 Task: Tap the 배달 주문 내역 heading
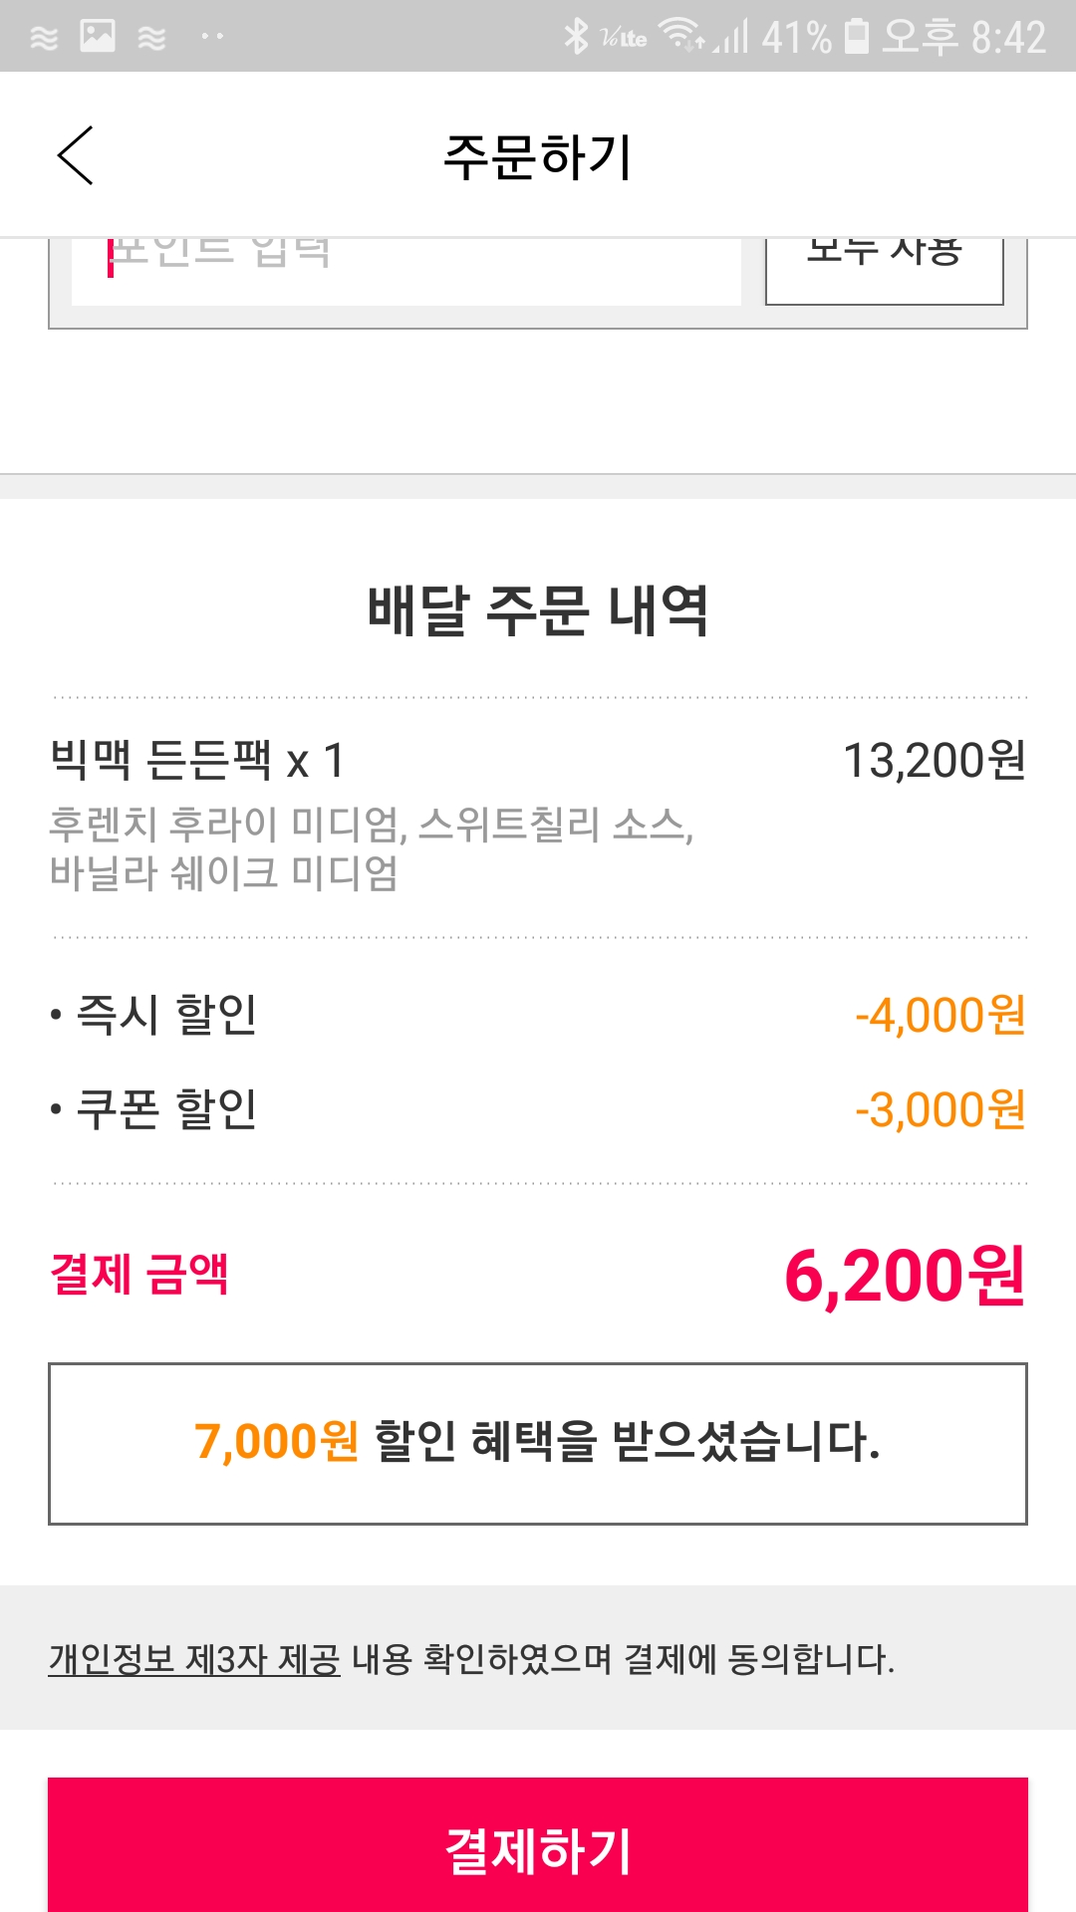pyautogui.click(x=537, y=609)
